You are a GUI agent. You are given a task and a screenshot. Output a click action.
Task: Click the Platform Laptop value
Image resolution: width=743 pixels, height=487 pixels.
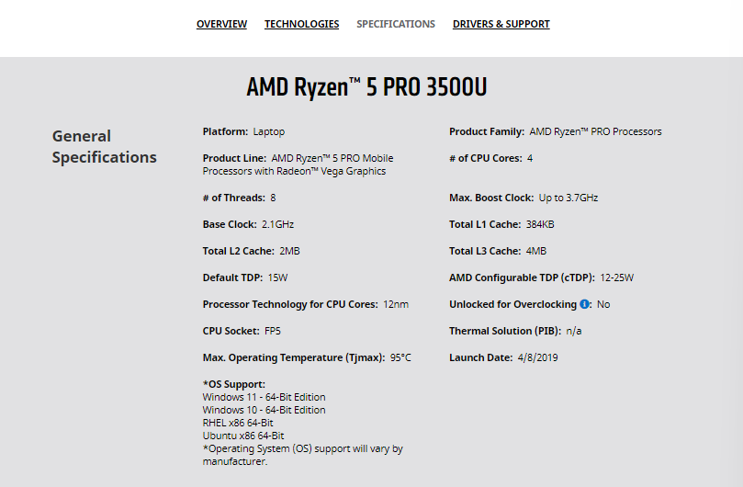coord(269,131)
